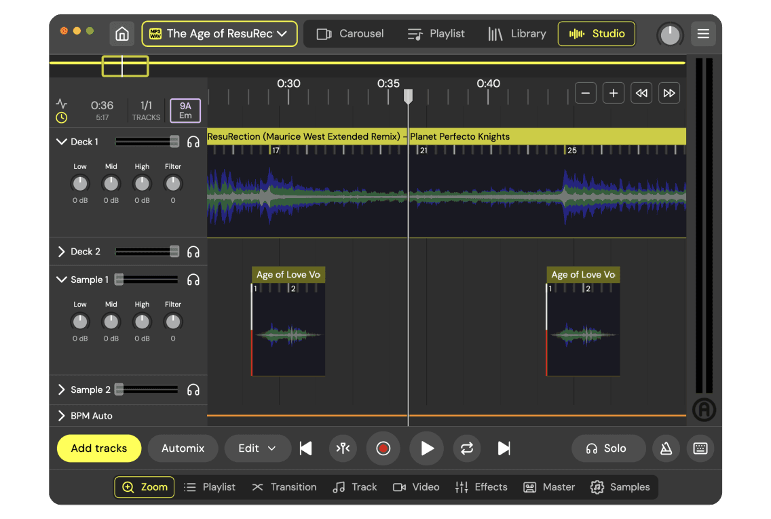Open the Samples panel
The height and width of the screenshot is (519, 771).
tap(620, 486)
